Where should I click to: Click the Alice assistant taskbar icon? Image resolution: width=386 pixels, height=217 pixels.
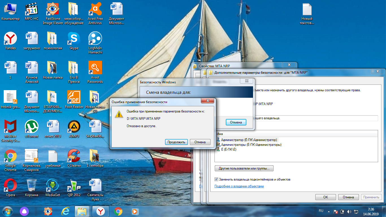click(x=24, y=211)
